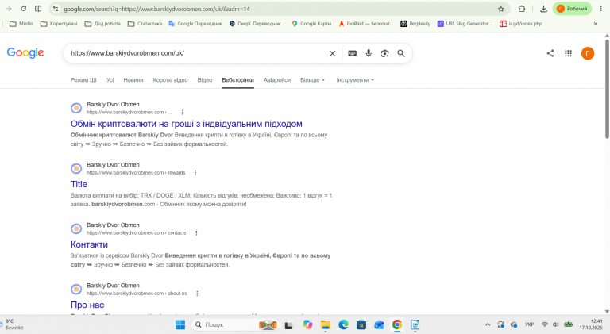Open result Обмін криптовалюти на гроші
The width and height of the screenshot is (610, 334).
pos(187,124)
